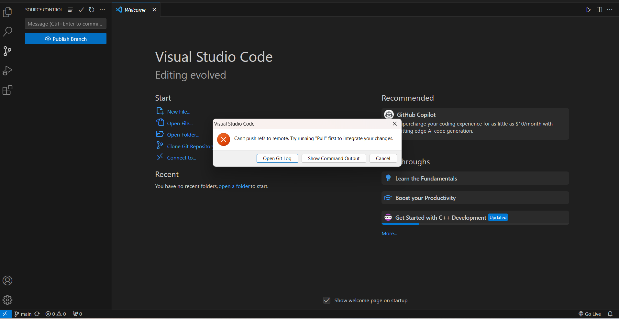Open remote window from status bar icon
Image resolution: width=619 pixels, height=319 pixels.
(6, 314)
